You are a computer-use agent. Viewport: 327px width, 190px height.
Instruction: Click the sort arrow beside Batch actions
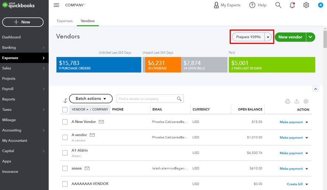pos(65,101)
